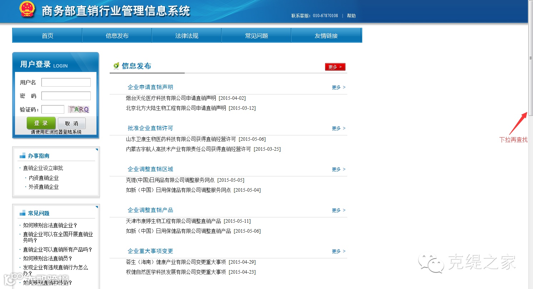Open the 企业调整直销区域 section heading
This screenshot has width=533, height=289.
150,169
